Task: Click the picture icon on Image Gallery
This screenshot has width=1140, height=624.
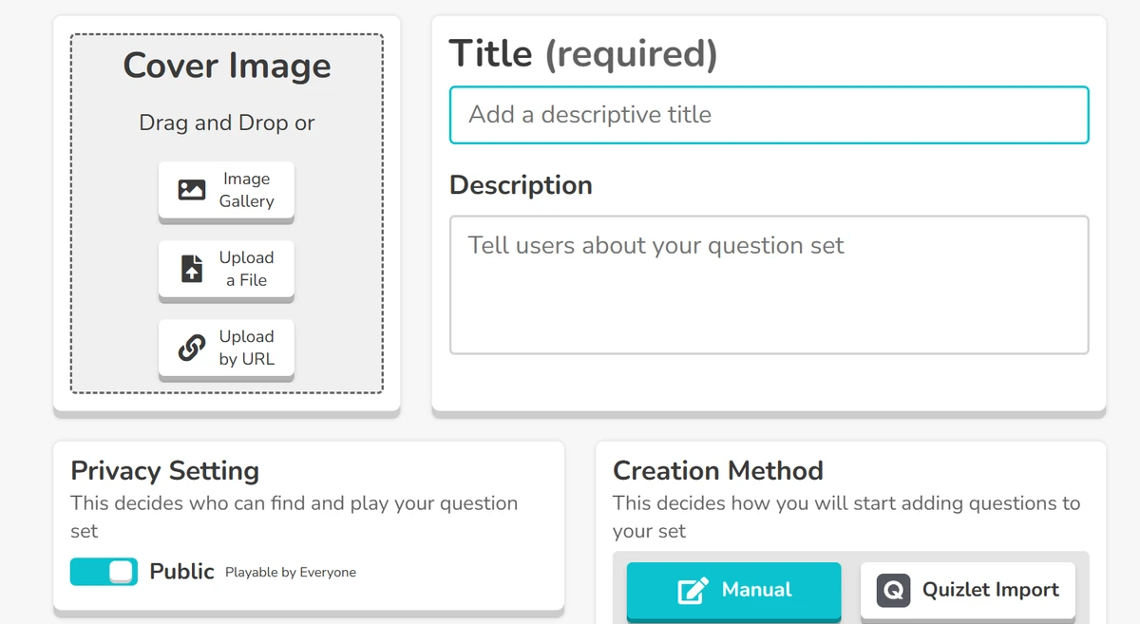Action: (x=192, y=188)
